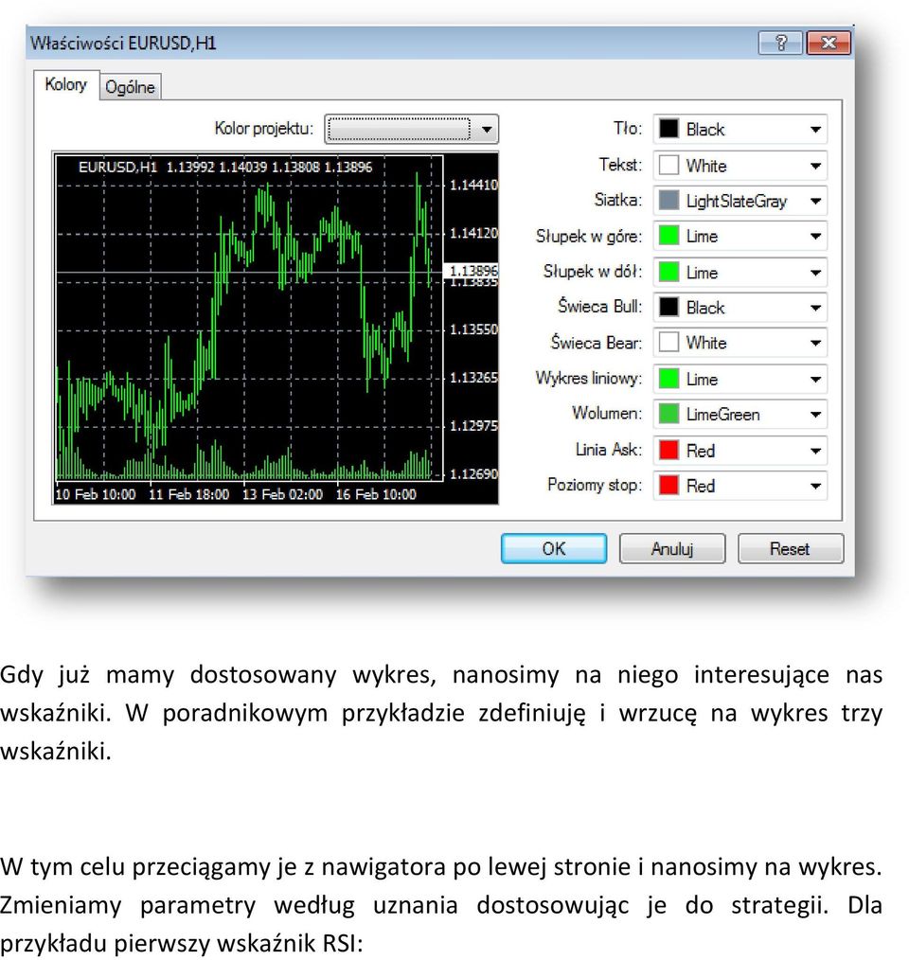The width and height of the screenshot is (909, 960).
Task: Open the Poziomy stop color dropdown
Action: click(740, 486)
